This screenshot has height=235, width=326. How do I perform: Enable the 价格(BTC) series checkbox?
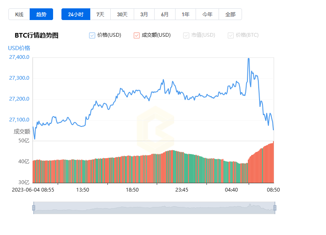click(231, 35)
